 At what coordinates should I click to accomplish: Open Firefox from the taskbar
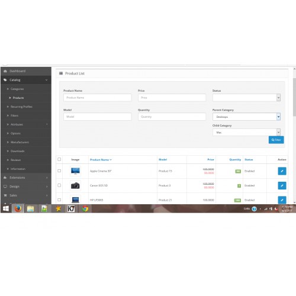tap(18, 208)
